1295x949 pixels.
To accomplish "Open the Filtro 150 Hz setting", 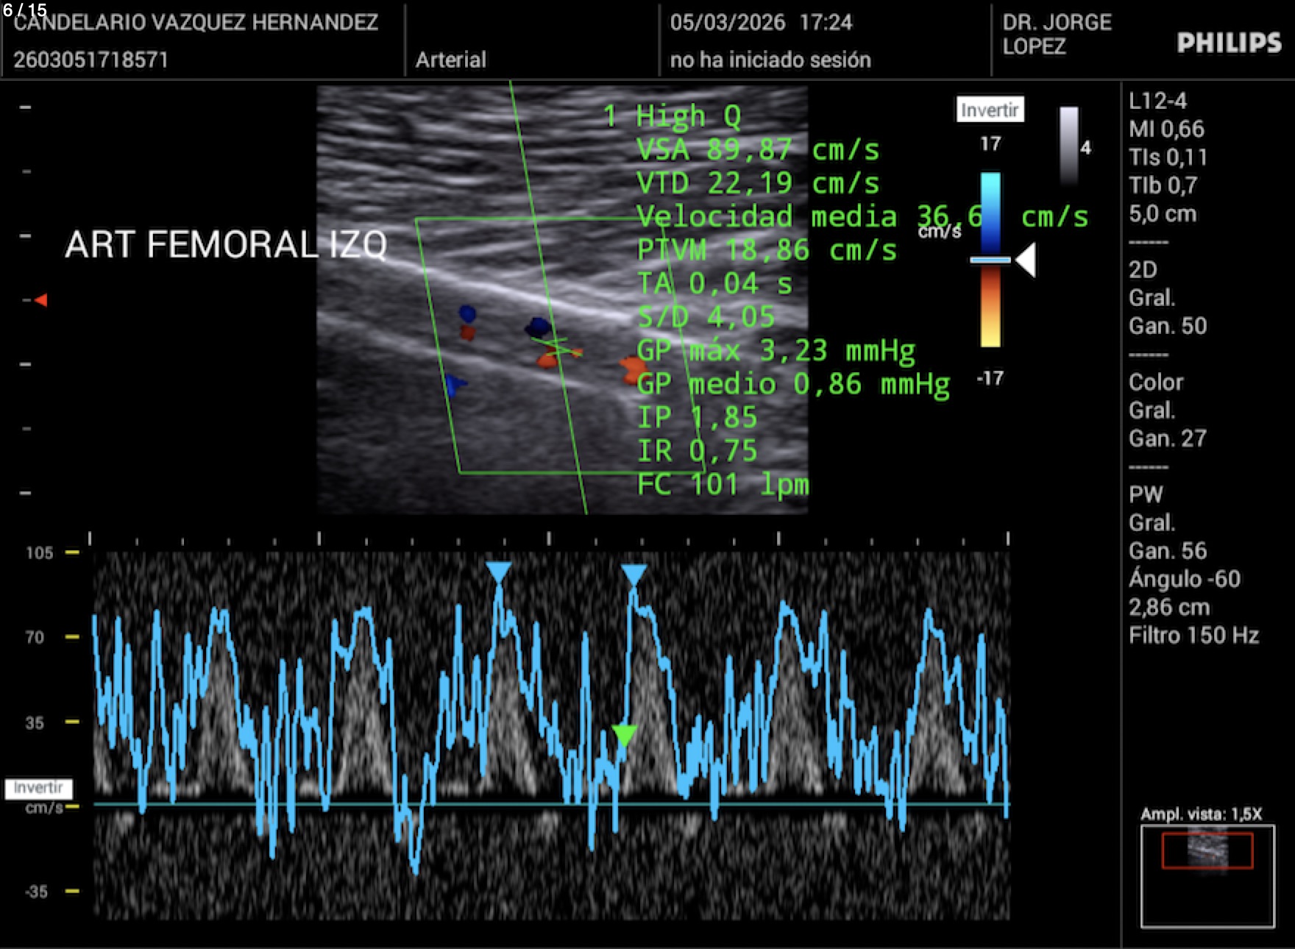I will (1193, 635).
